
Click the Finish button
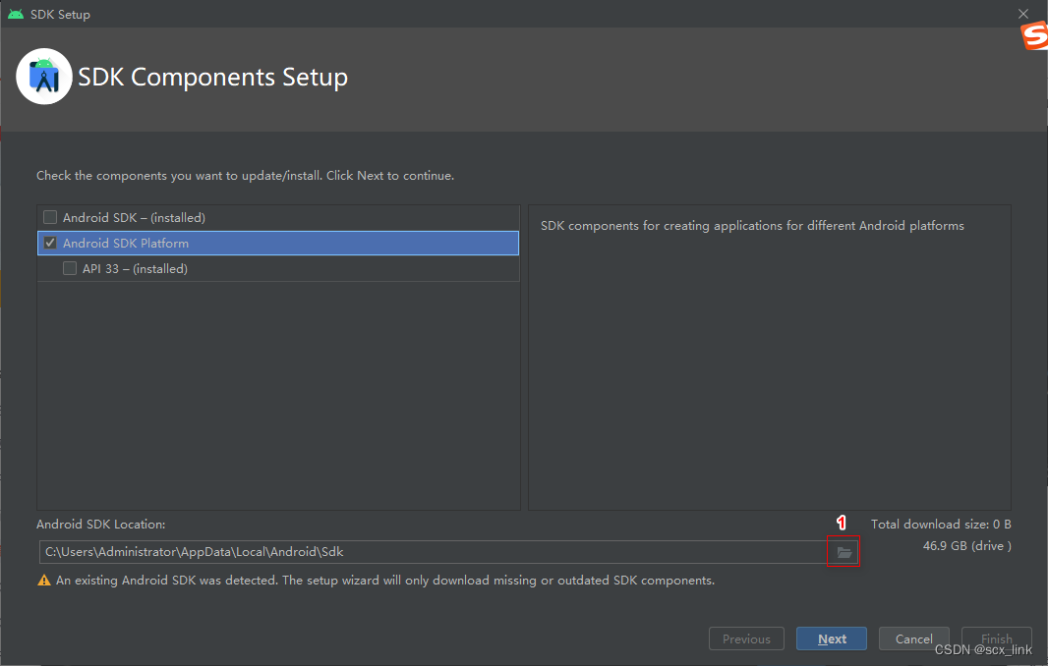point(996,638)
